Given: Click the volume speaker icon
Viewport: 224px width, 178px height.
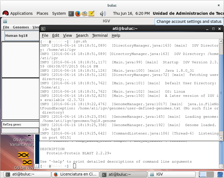Looking at the screenshot, I should coord(103,14).
